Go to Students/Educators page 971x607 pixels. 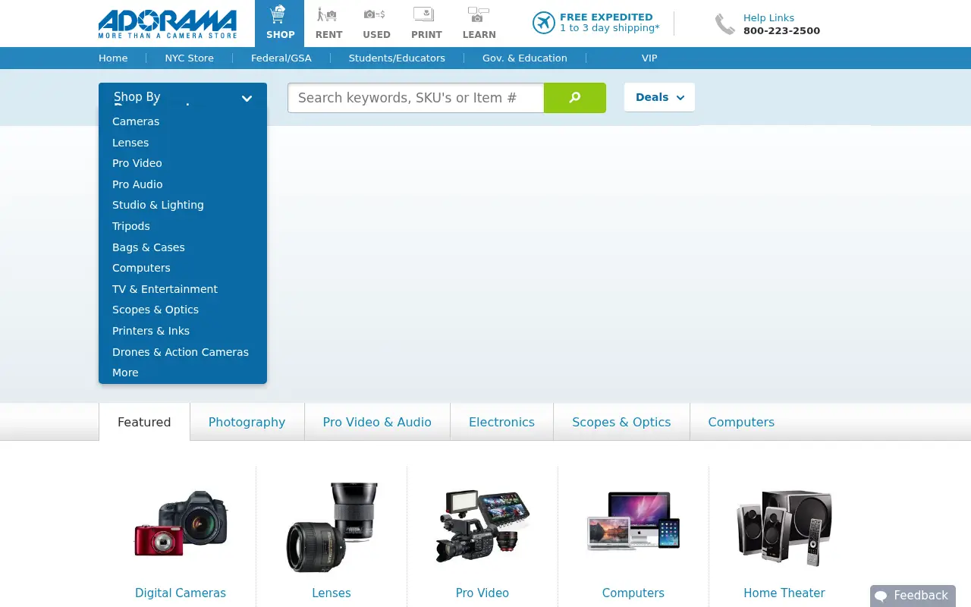click(x=397, y=58)
